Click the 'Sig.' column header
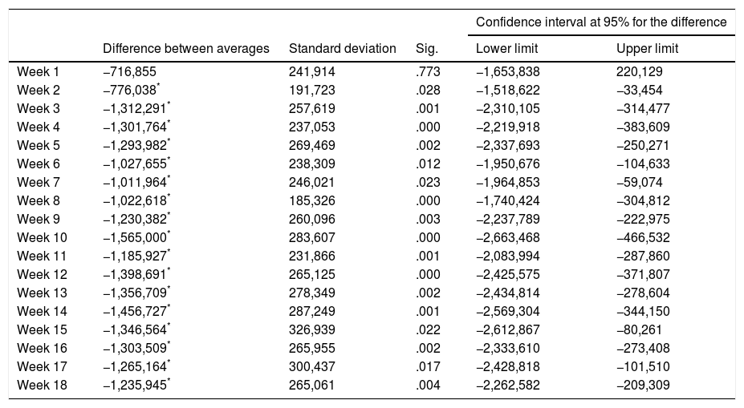This screenshot has height=408, width=744. 429,49
